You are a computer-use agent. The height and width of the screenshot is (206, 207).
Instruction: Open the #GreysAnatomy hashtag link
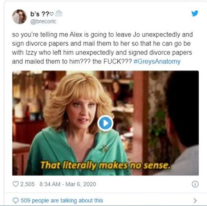(157, 61)
